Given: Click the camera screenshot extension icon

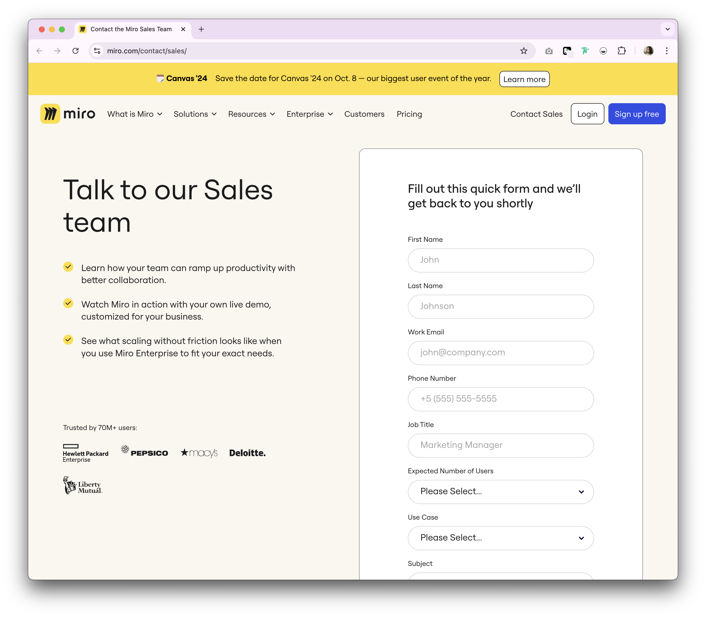Looking at the screenshot, I should [x=549, y=51].
